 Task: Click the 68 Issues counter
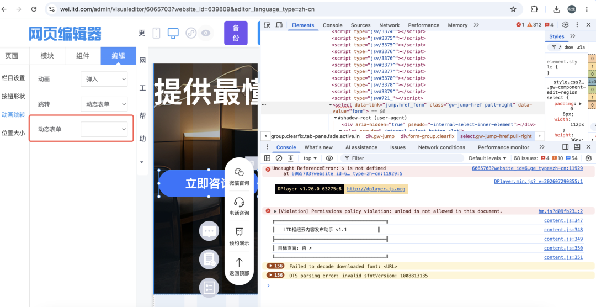545,158
